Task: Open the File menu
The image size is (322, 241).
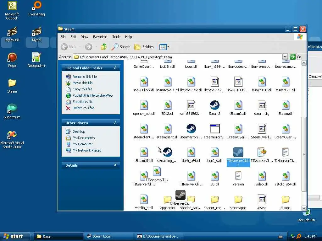Action: 63,37
